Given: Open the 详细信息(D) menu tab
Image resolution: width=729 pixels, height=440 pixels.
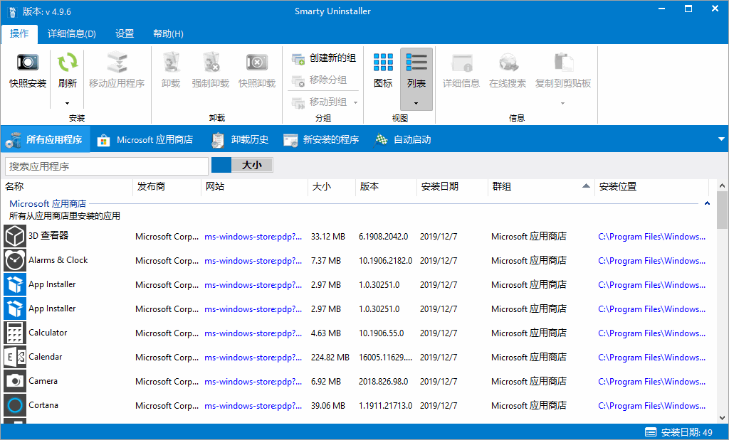Looking at the screenshot, I should coord(72,33).
